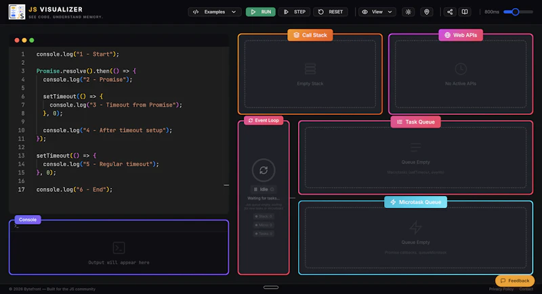Image resolution: width=542 pixels, height=294 pixels.
Task: Click the 800ms speed label
Action: pyautogui.click(x=492, y=11)
